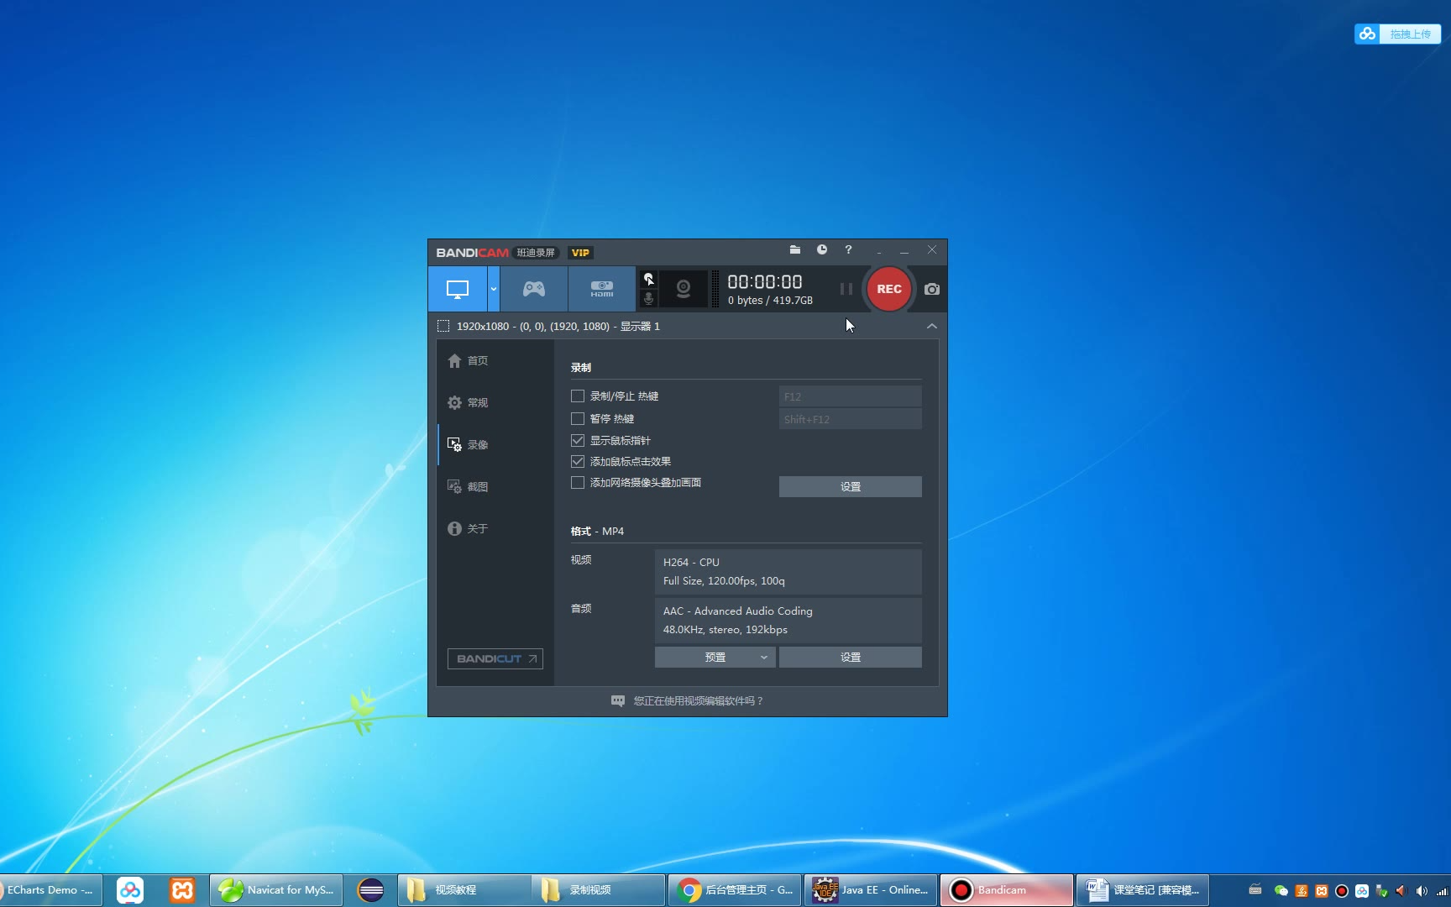Click the 1920x1080 display region text

coord(558,326)
